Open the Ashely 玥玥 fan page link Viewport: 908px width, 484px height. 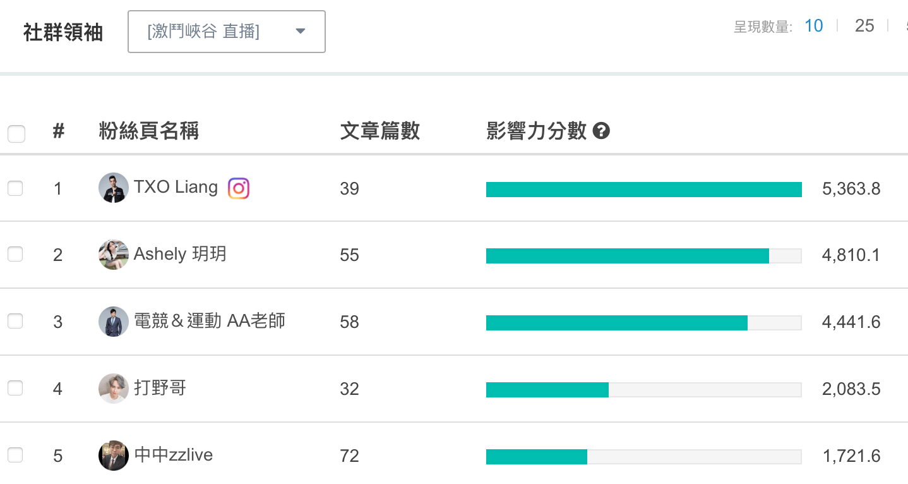click(180, 254)
